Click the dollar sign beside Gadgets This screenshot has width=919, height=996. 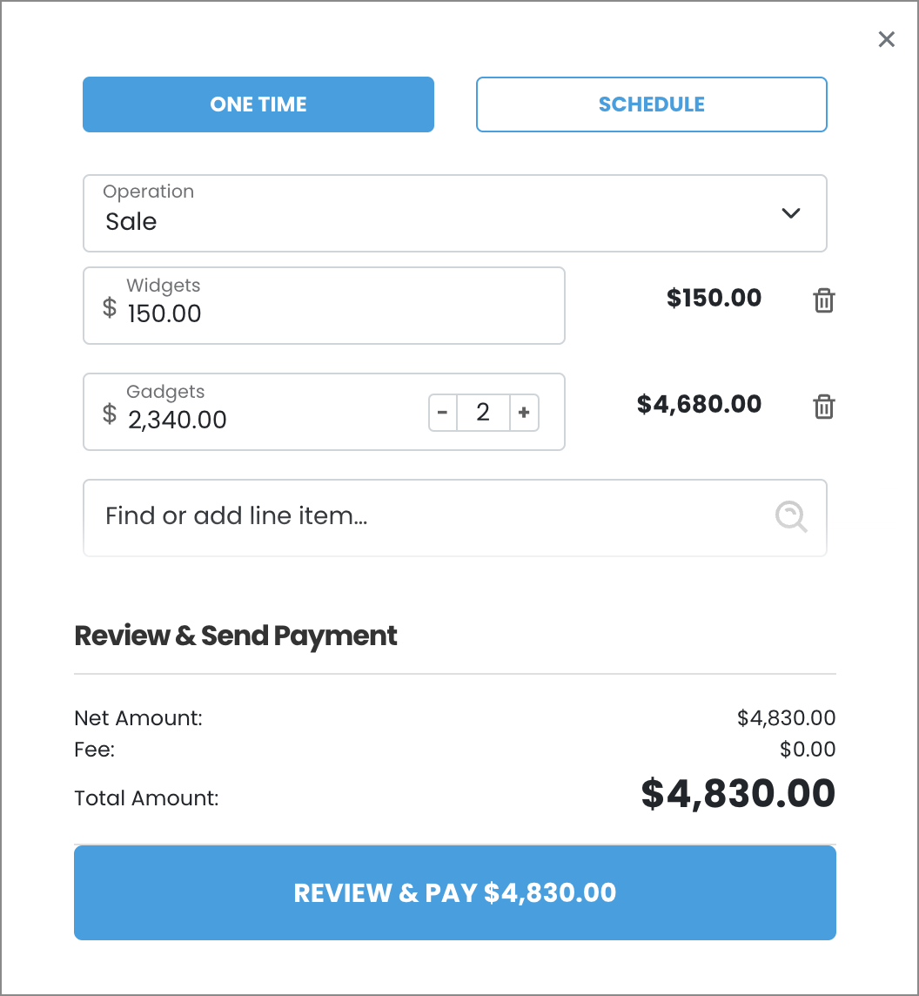tap(110, 414)
